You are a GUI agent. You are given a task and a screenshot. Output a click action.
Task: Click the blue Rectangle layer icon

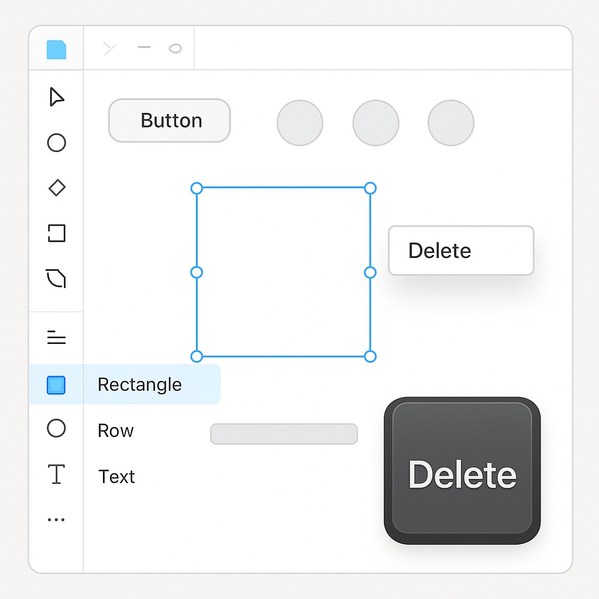pos(56,385)
